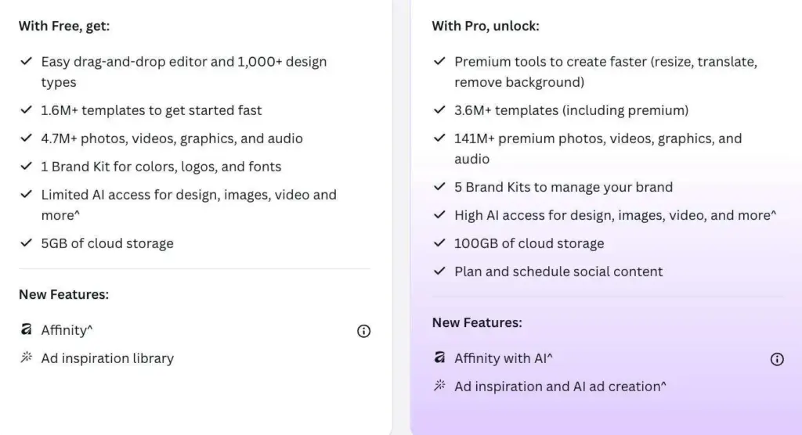Click checkmark beside 5GB of cloud storage
The width and height of the screenshot is (802, 435).
tap(26, 243)
